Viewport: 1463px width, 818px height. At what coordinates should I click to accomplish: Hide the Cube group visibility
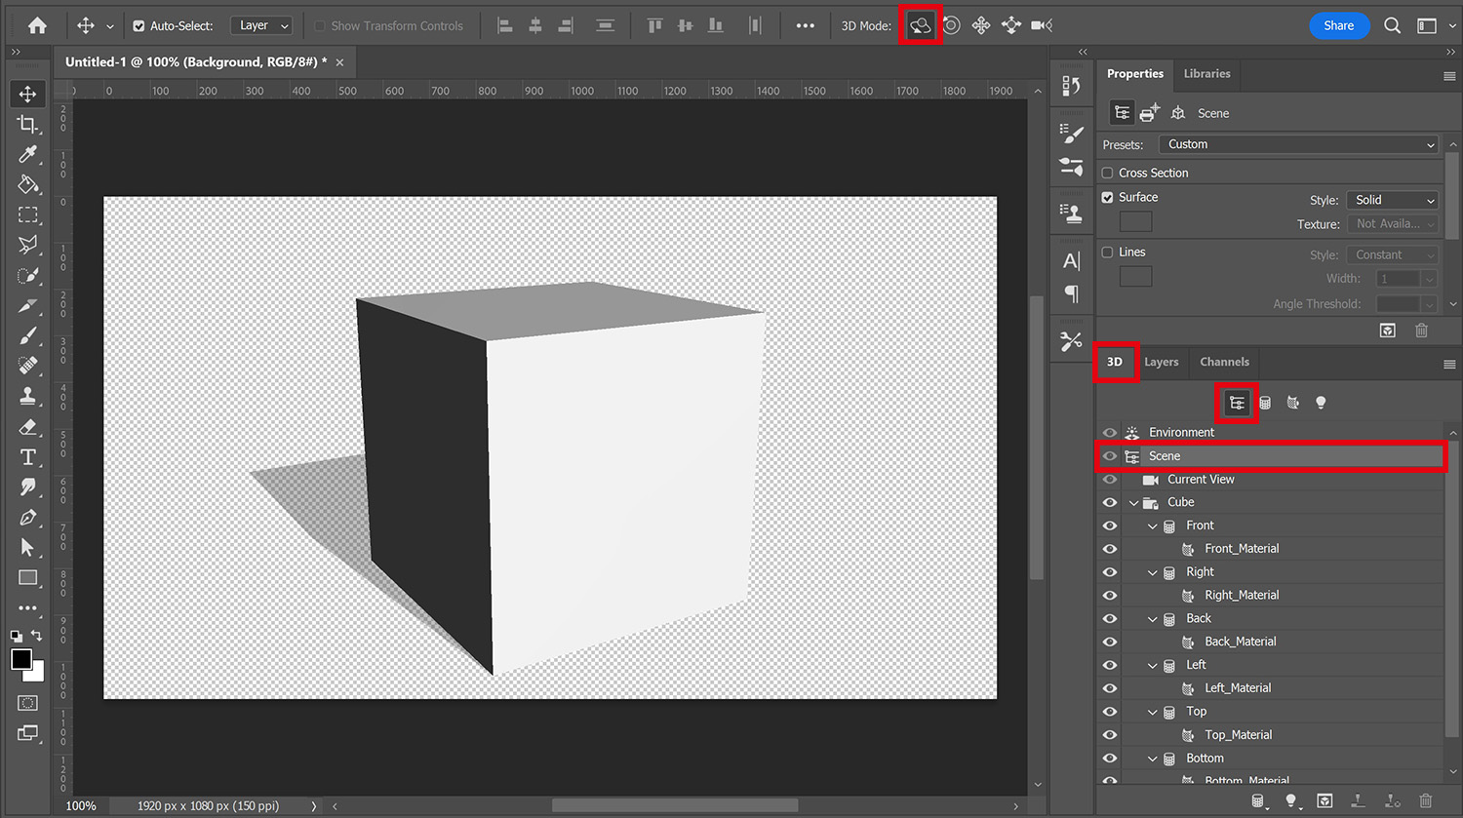(1109, 502)
